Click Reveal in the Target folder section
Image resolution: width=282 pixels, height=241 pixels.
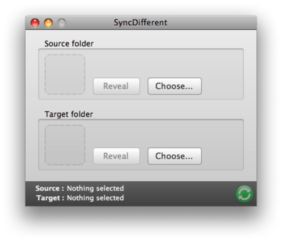[x=116, y=156]
